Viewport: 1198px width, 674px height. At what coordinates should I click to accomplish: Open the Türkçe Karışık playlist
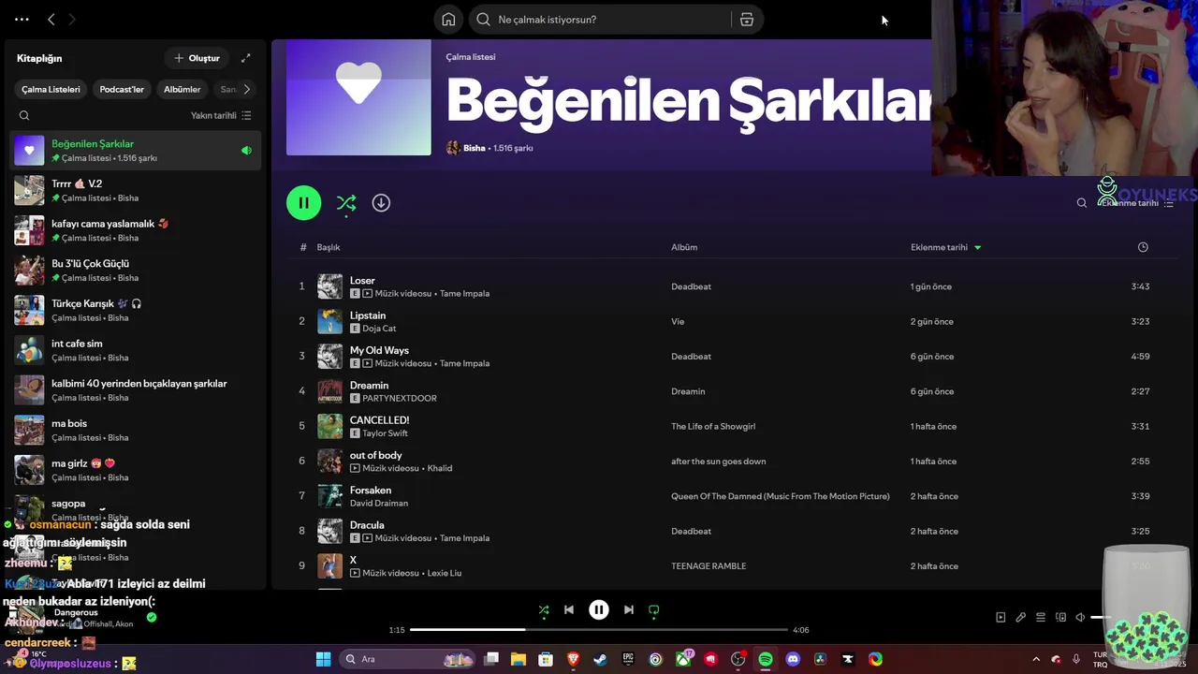(136, 310)
